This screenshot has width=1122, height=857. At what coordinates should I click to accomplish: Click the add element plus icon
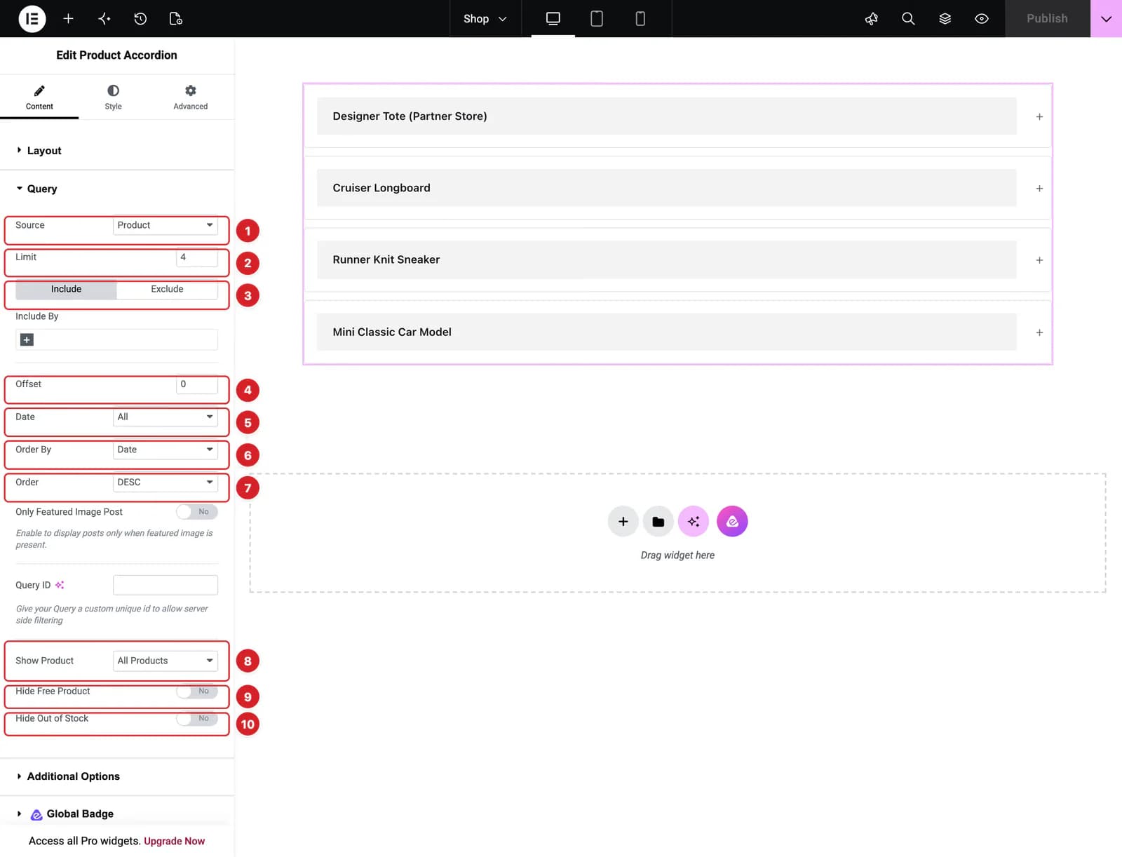pyautogui.click(x=68, y=19)
